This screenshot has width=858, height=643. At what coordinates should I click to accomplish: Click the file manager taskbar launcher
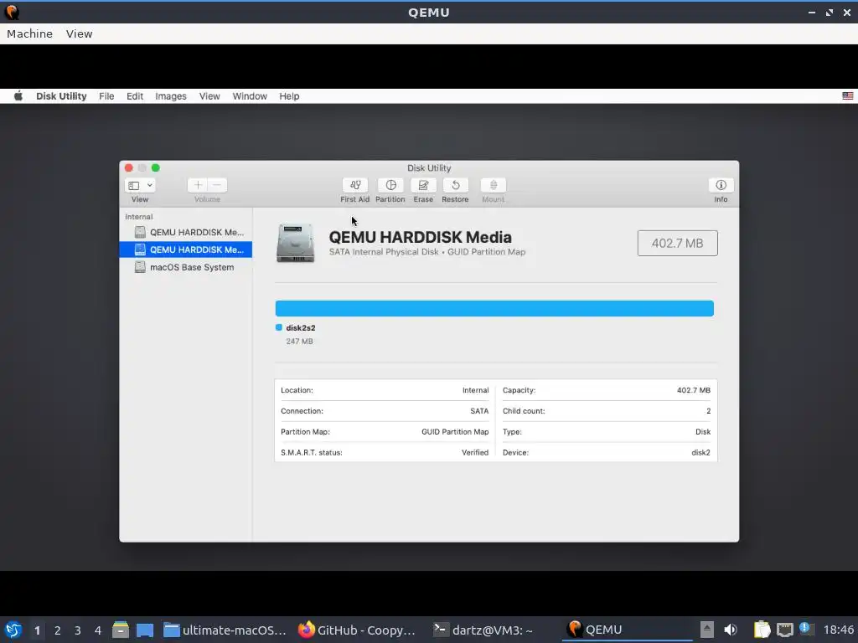point(121,630)
